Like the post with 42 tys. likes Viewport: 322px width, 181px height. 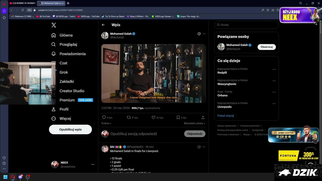tap(153, 117)
